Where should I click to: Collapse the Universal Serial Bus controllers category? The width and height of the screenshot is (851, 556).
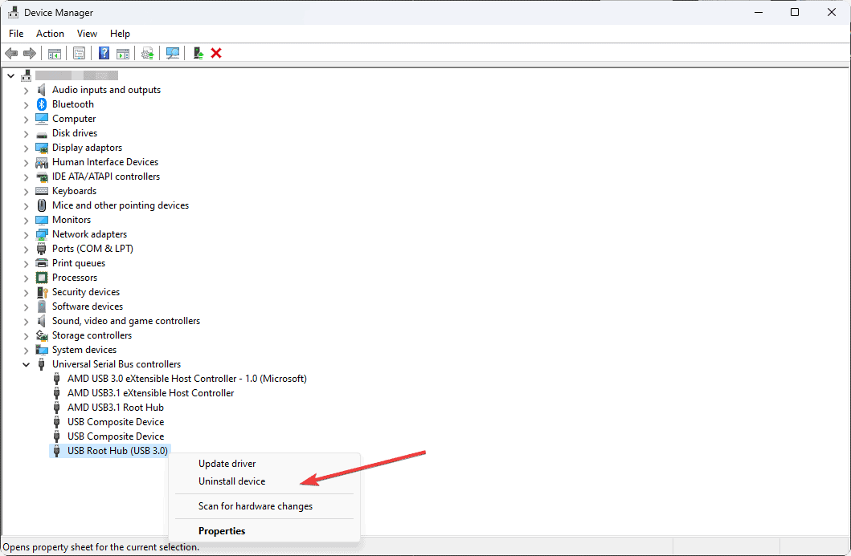click(26, 363)
